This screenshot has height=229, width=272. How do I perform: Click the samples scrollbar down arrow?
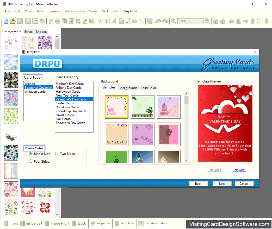click(187, 161)
